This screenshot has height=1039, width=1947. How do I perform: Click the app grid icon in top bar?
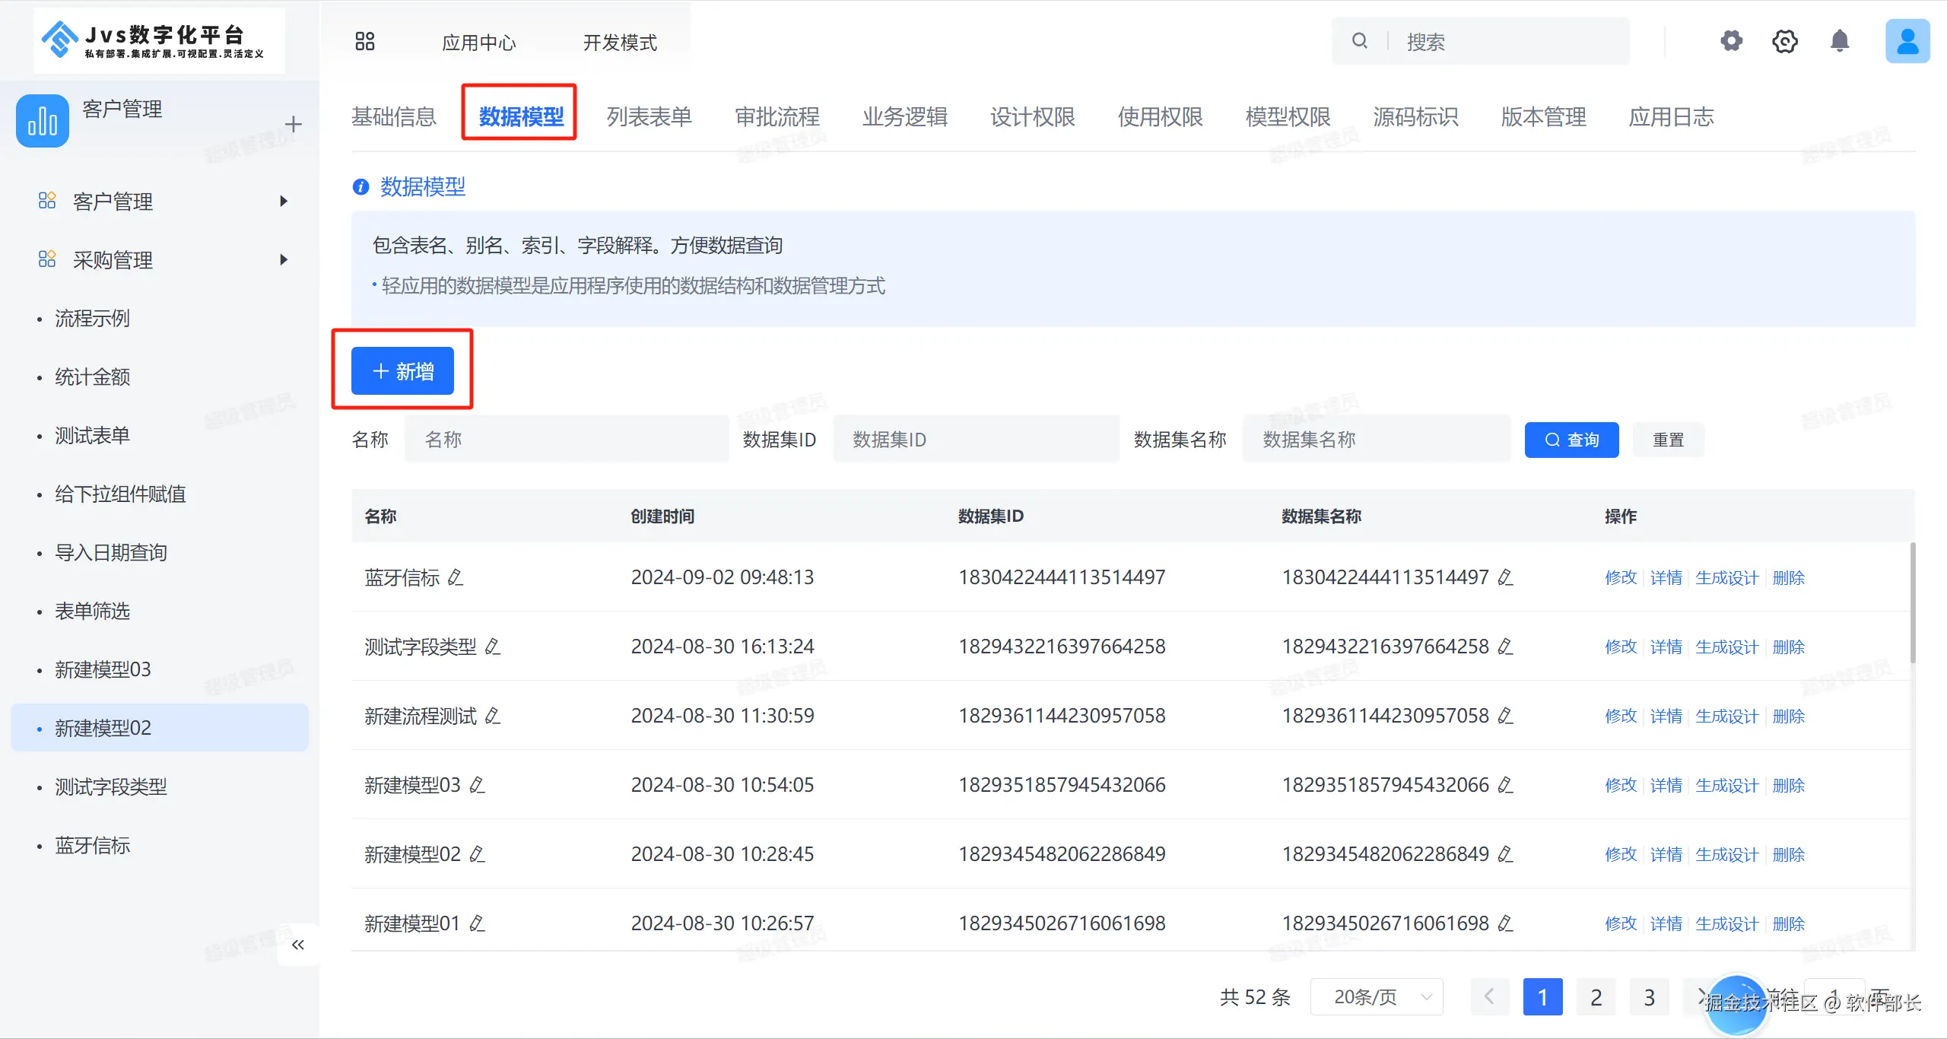[365, 42]
